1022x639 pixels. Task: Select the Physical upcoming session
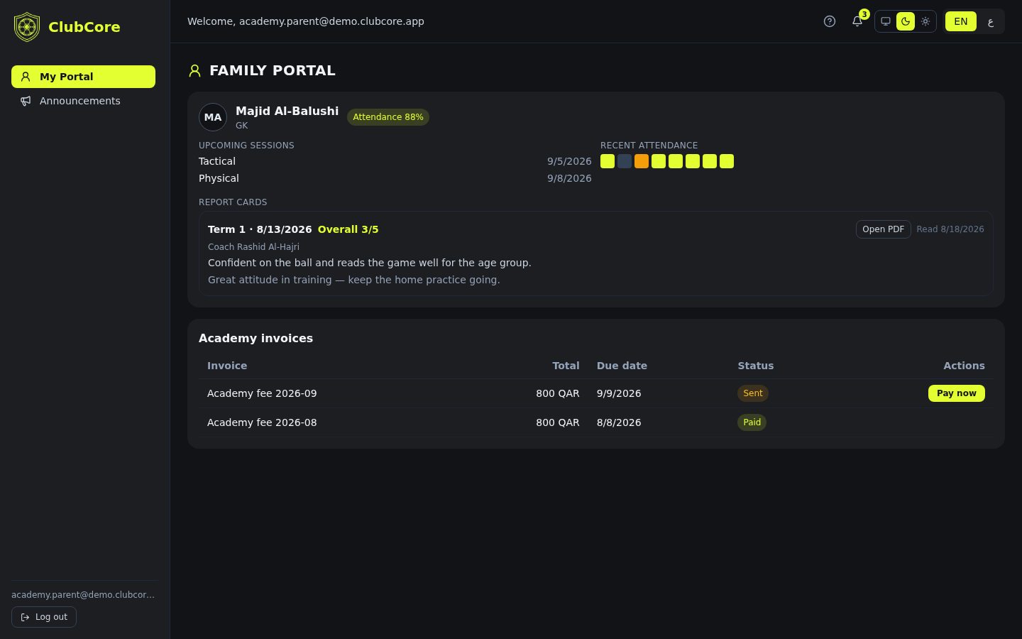219,178
